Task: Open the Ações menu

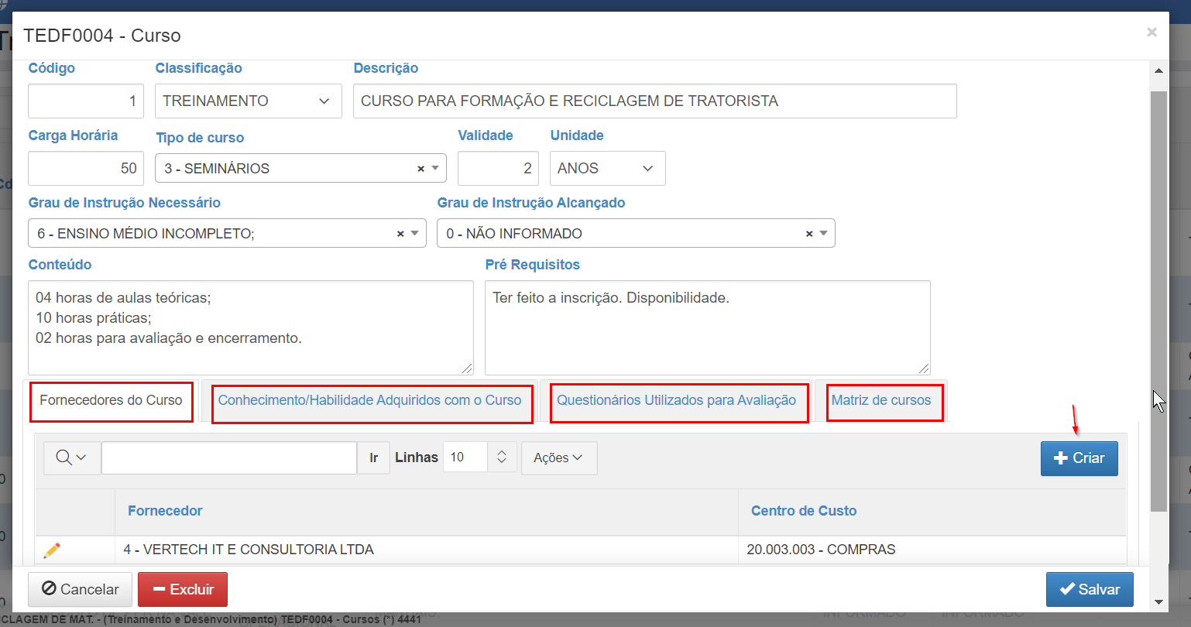Action: [559, 457]
